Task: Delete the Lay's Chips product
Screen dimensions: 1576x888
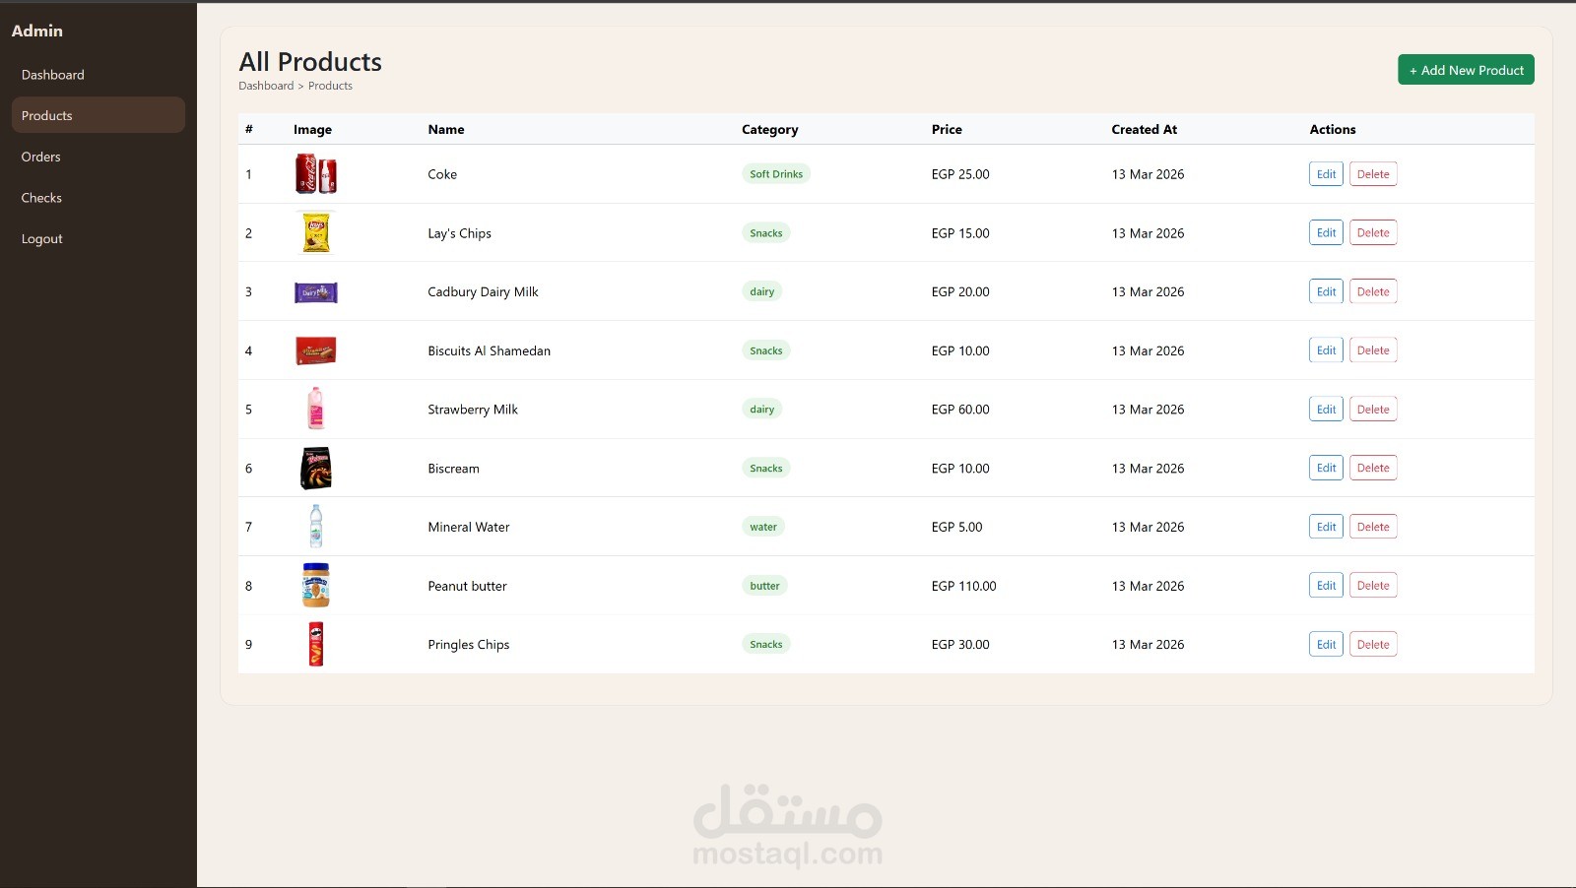Action: [x=1372, y=232]
